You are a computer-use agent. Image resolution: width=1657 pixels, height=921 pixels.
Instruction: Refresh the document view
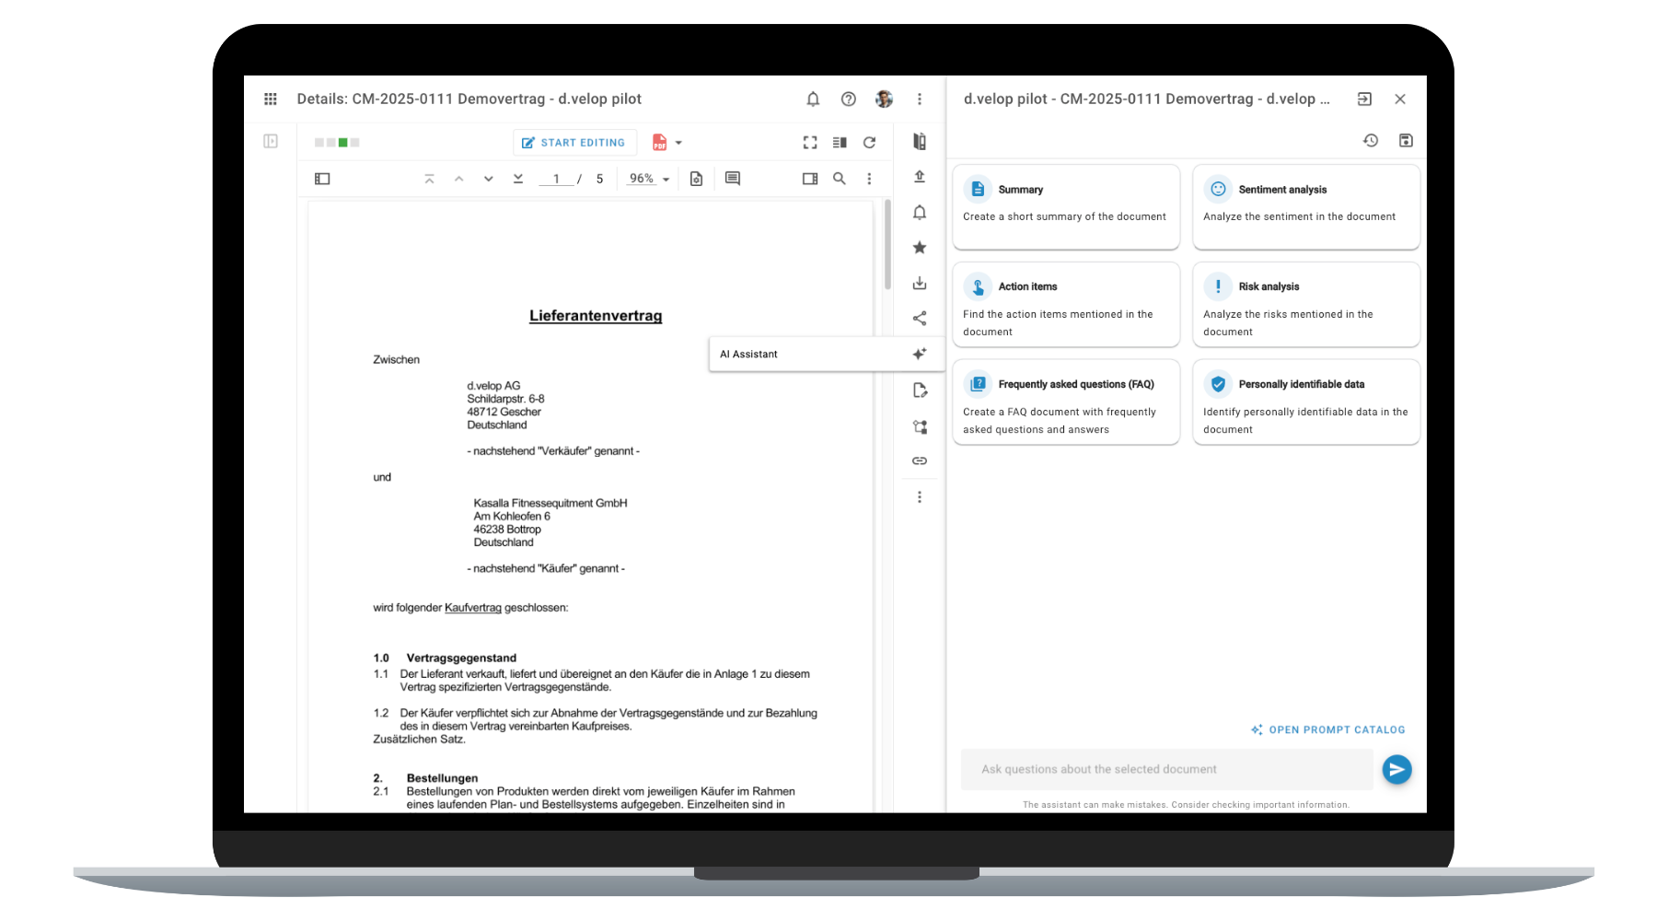pyautogui.click(x=869, y=143)
